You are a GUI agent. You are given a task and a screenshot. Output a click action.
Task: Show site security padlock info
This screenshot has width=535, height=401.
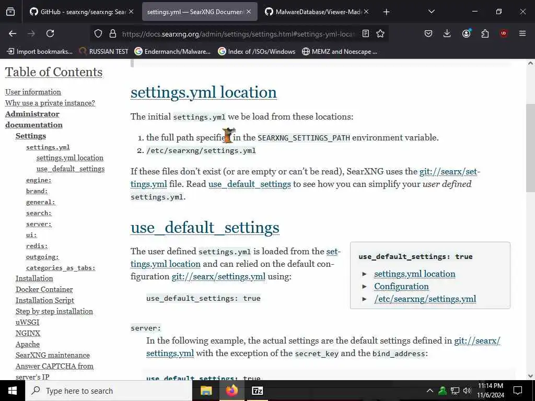(x=113, y=33)
